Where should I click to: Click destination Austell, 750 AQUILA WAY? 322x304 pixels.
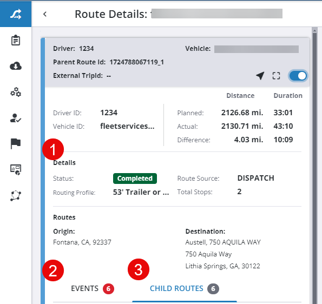coord(223,242)
